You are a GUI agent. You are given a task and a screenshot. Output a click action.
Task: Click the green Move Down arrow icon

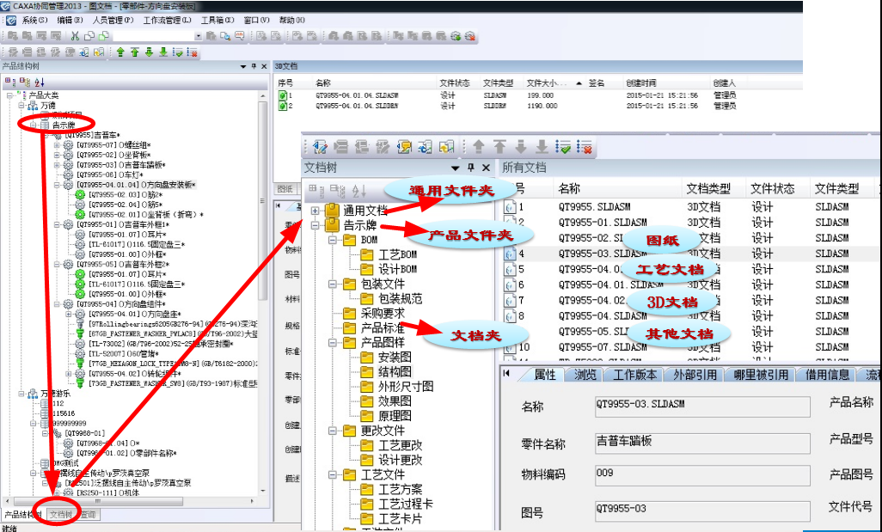pos(149,52)
